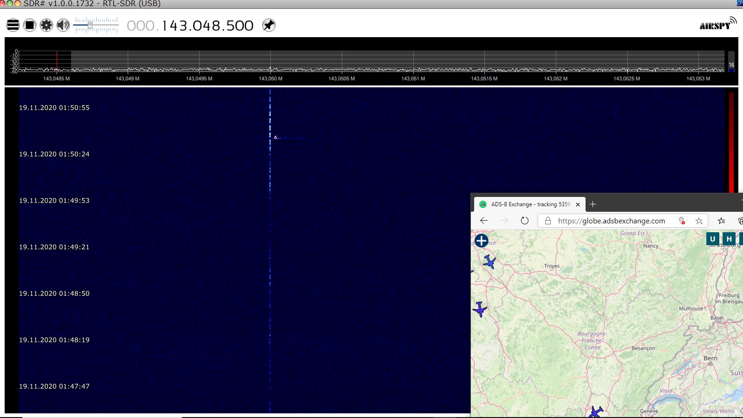This screenshot has width=743, height=418.
Task: Stop the SDR# radio playback
Action: tap(30, 25)
